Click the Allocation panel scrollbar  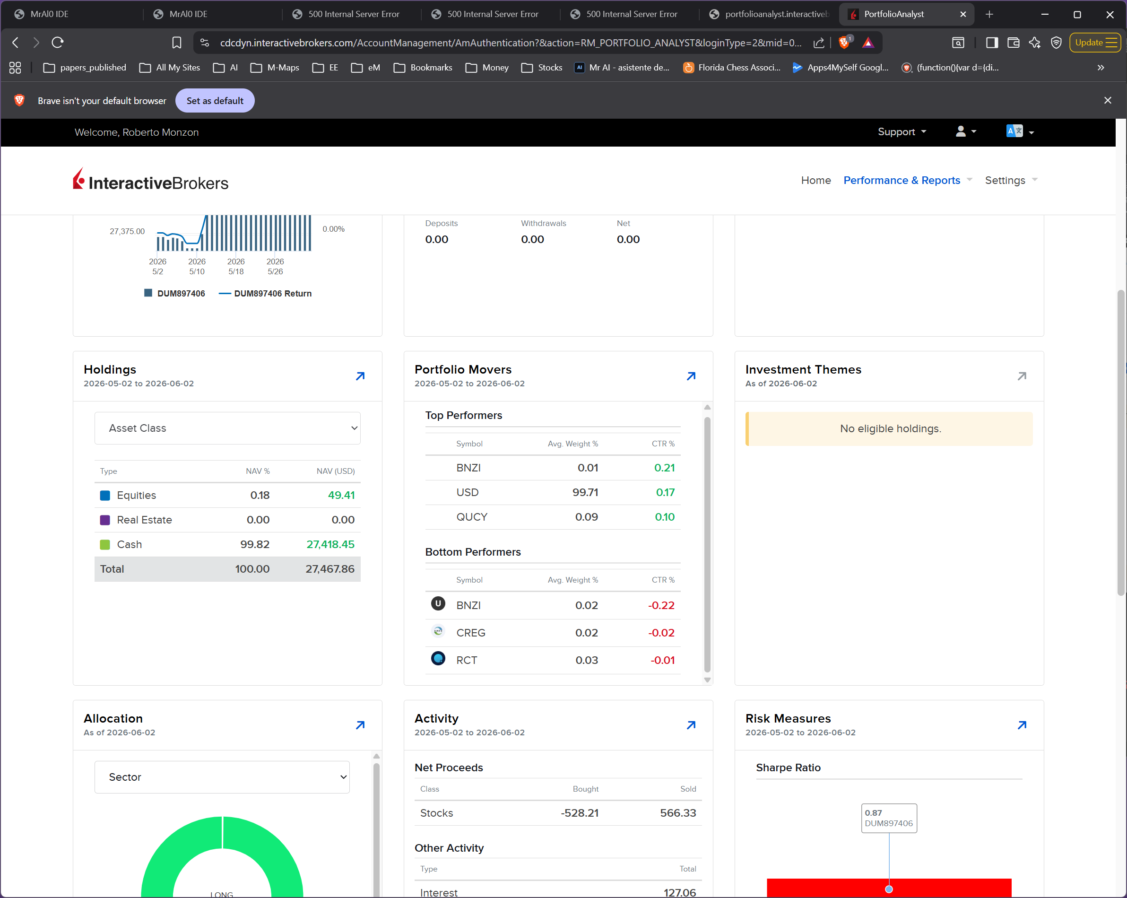376,830
